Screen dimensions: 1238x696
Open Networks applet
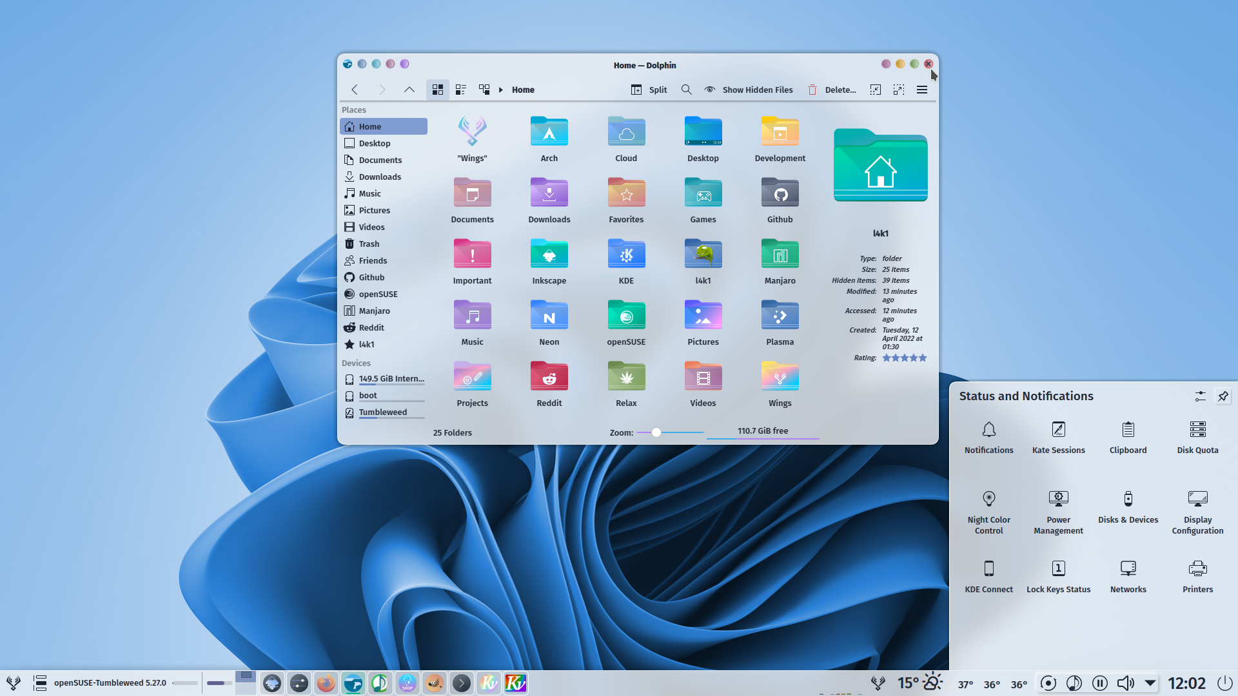click(1128, 577)
